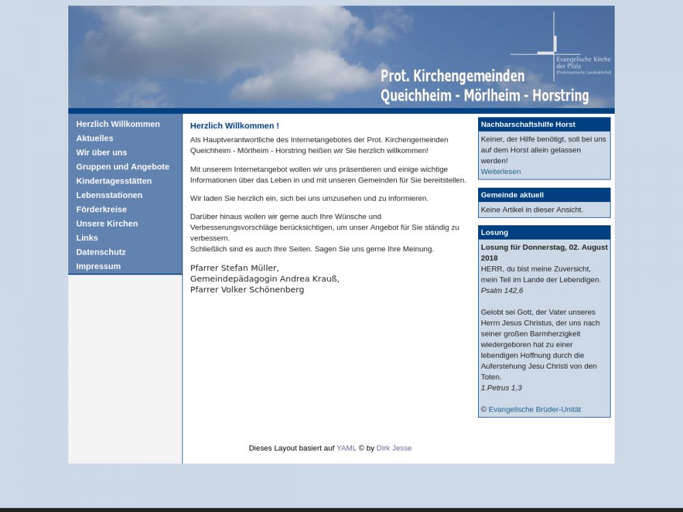The height and width of the screenshot is (512, 683).
Task: Click the Evangelische Kirche der Pfalz logo
Action: 561,48
